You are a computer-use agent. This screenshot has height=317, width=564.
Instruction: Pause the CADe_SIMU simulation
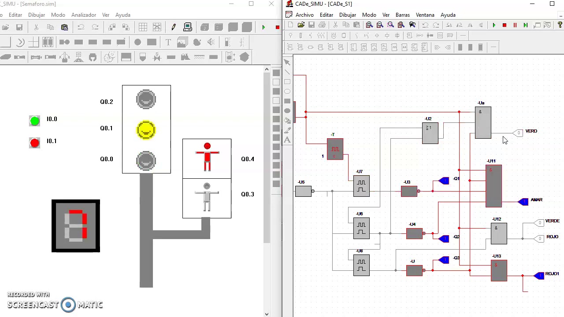click(515, 25)
